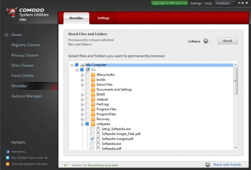Click Upgrade to PRO version button

169,3
